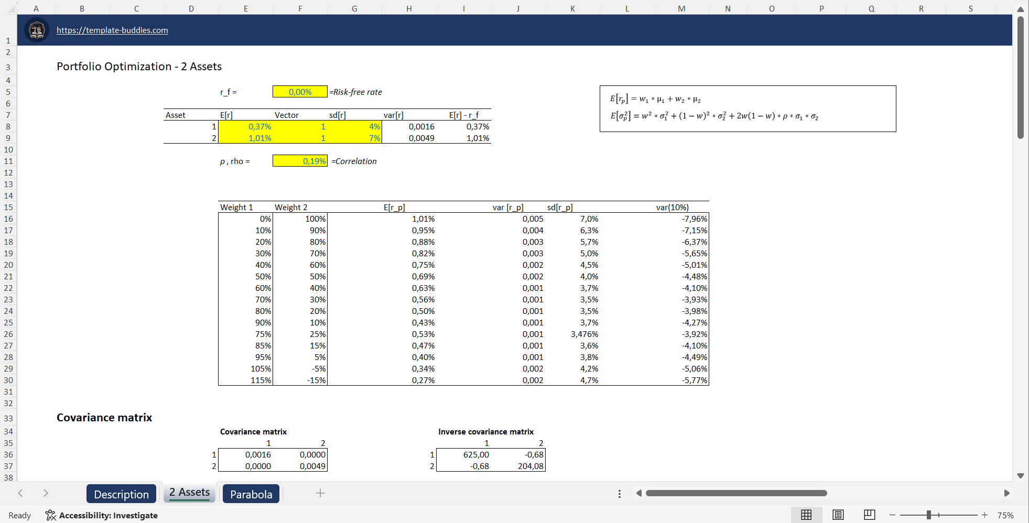The image size is (1029, 523).
Task: Select row header 15
Action: [x=8, y=207]
